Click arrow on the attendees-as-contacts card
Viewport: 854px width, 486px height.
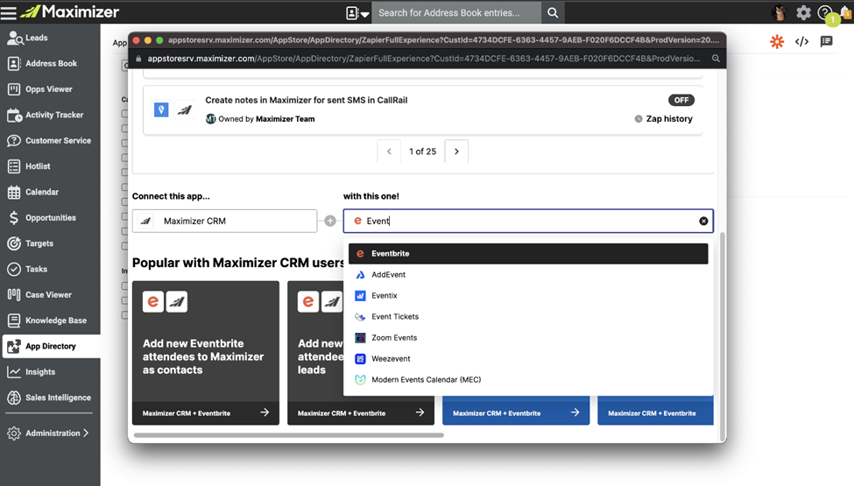(265, 412)
